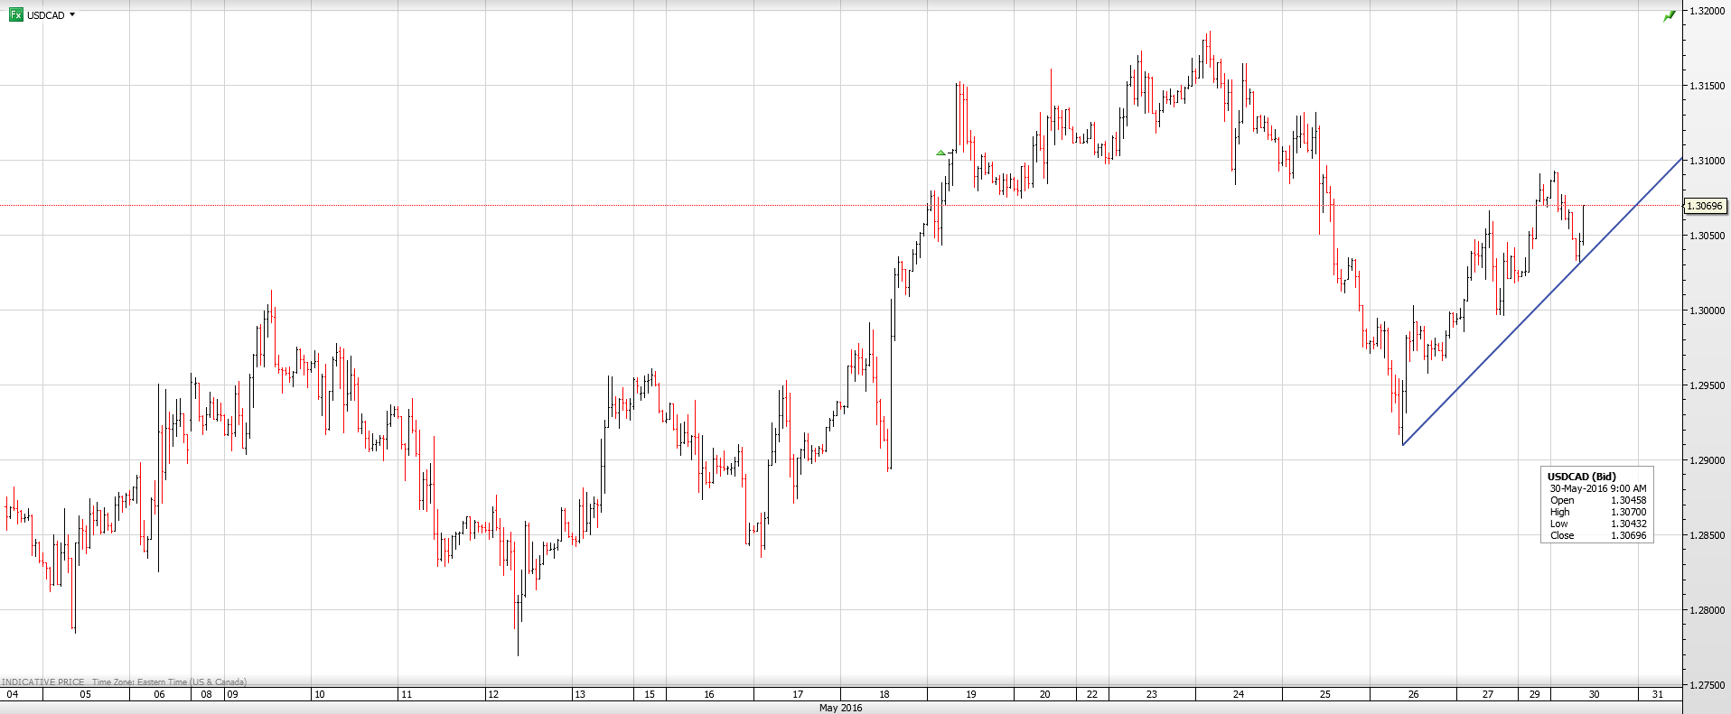Click the green zigzag chart icon

1669,16
